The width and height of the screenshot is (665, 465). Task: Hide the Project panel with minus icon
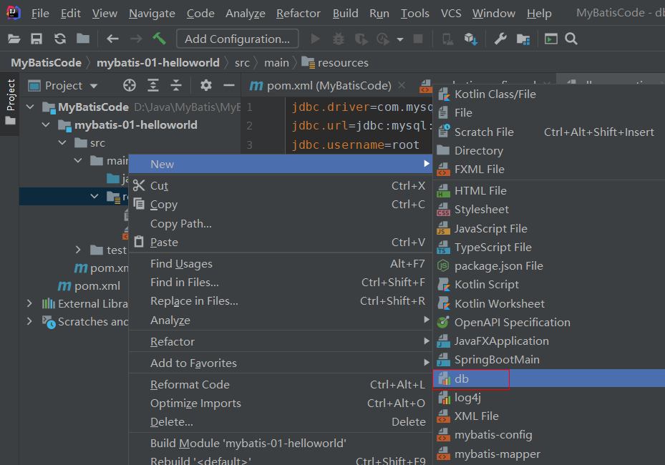click(x=229, y=85)
